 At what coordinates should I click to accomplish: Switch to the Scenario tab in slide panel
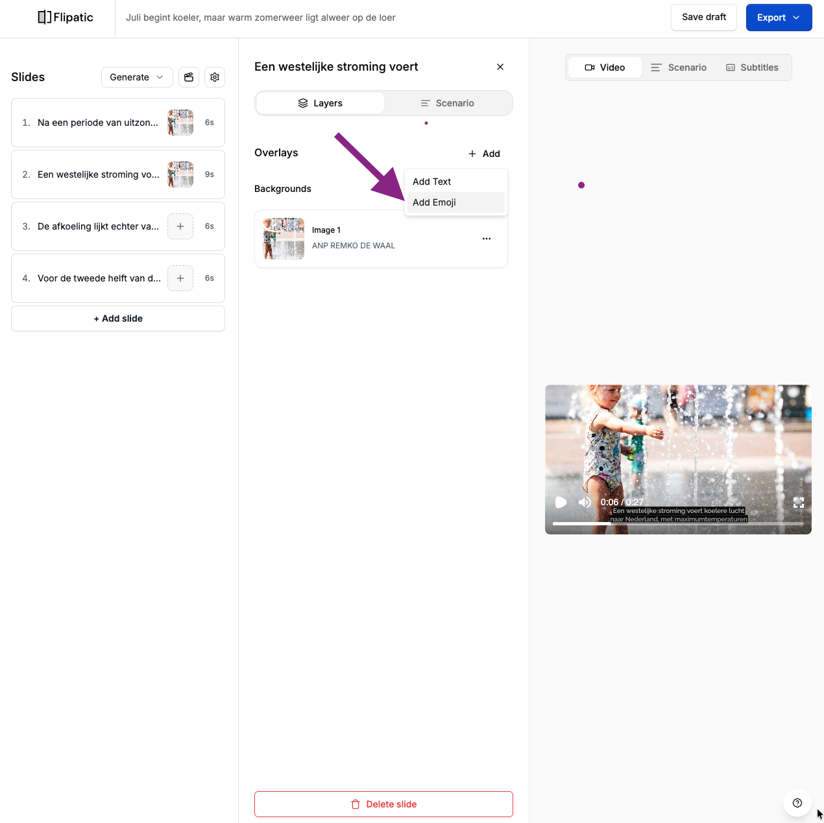tap(447, 103)
